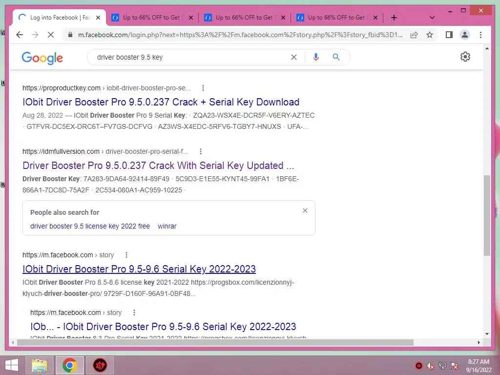Close the second Up to 66% OFF tab
Image resolution: width=500 pixels, height=375 pixels.
pos(191,18)
